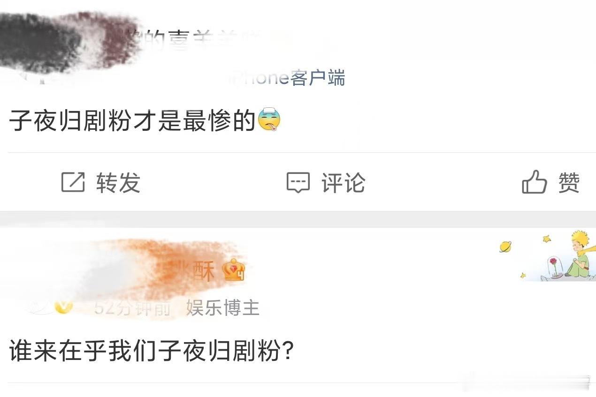Screen dimensions: 596x397
Task: Open the iPhone客户端 source link
Action: pos(287,77)
